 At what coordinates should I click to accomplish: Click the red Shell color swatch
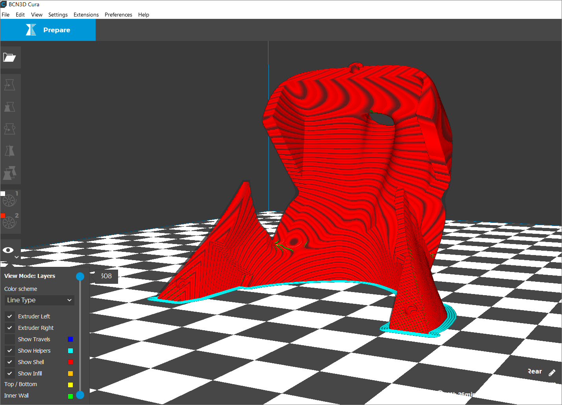pyautogui.click(x=70, y=362)
